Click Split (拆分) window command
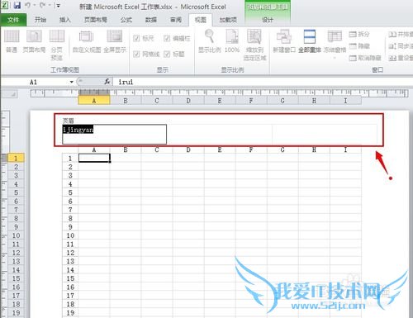This screenshot has width=413, height=318. (x=359, y=34)
